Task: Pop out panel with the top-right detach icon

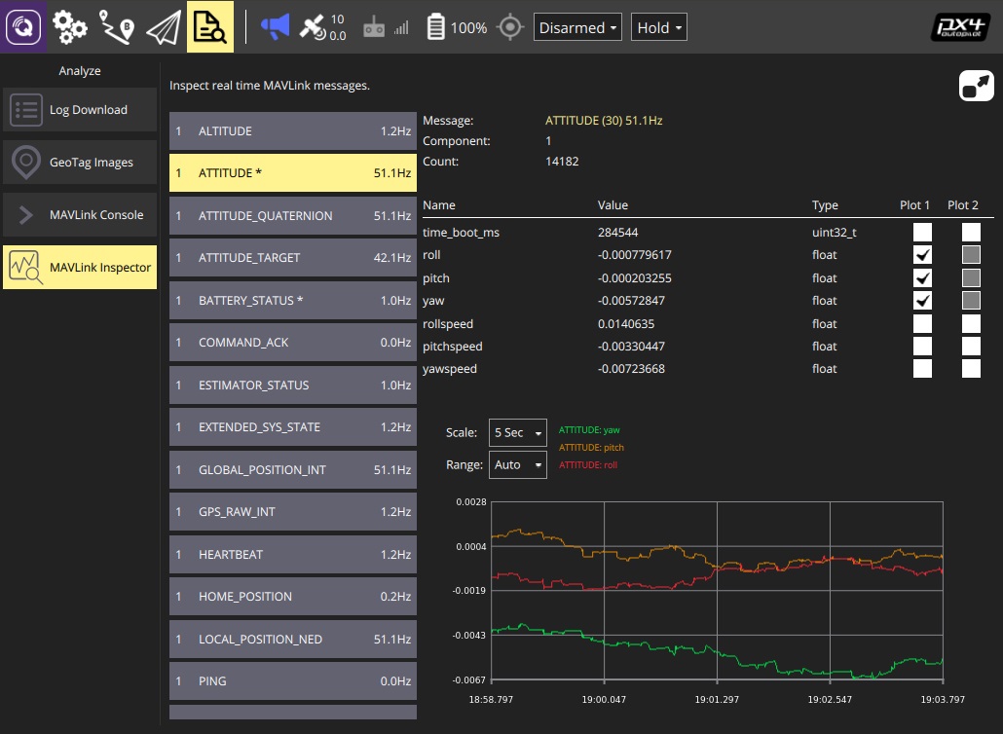Action: [x=976, y=86]
